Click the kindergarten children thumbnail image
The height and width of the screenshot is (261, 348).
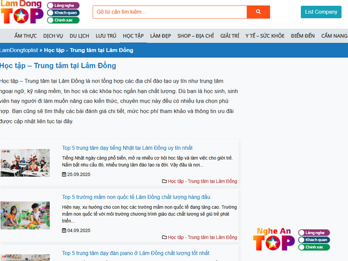click(25, 215)
